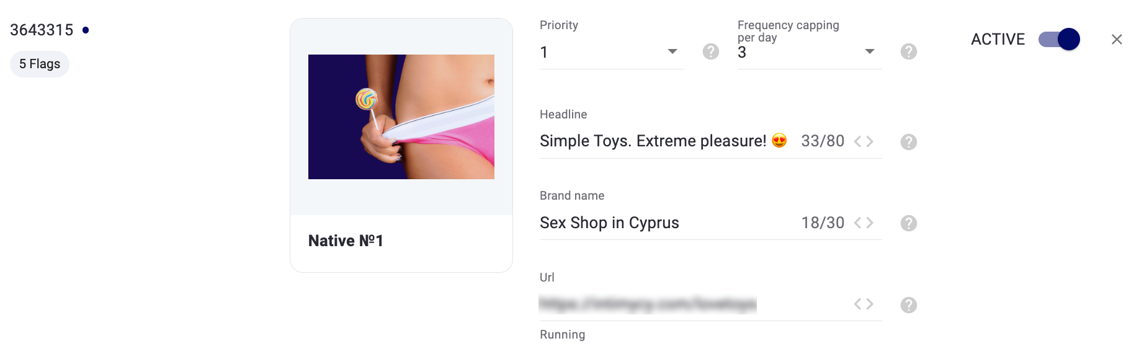Click the blue status dot by the ID
The width and height of the screenshot is (1139, 346).
[86, 30]
